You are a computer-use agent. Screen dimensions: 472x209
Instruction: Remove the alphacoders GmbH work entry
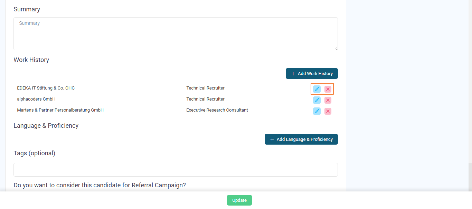coord(328,100)
